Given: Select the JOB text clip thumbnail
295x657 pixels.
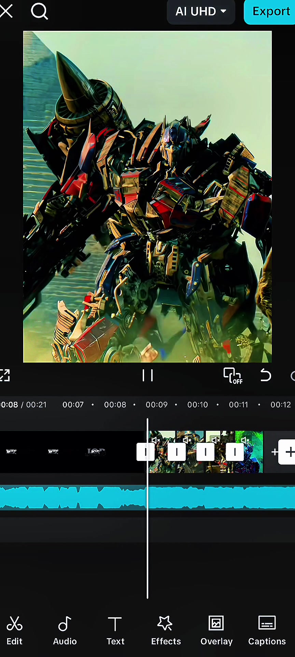Looking at the screenshot, I should click(96, 452).
